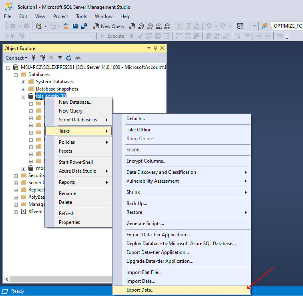Click the Filter funnel icon
303x296 pixels.
click(x=60, y=58)
